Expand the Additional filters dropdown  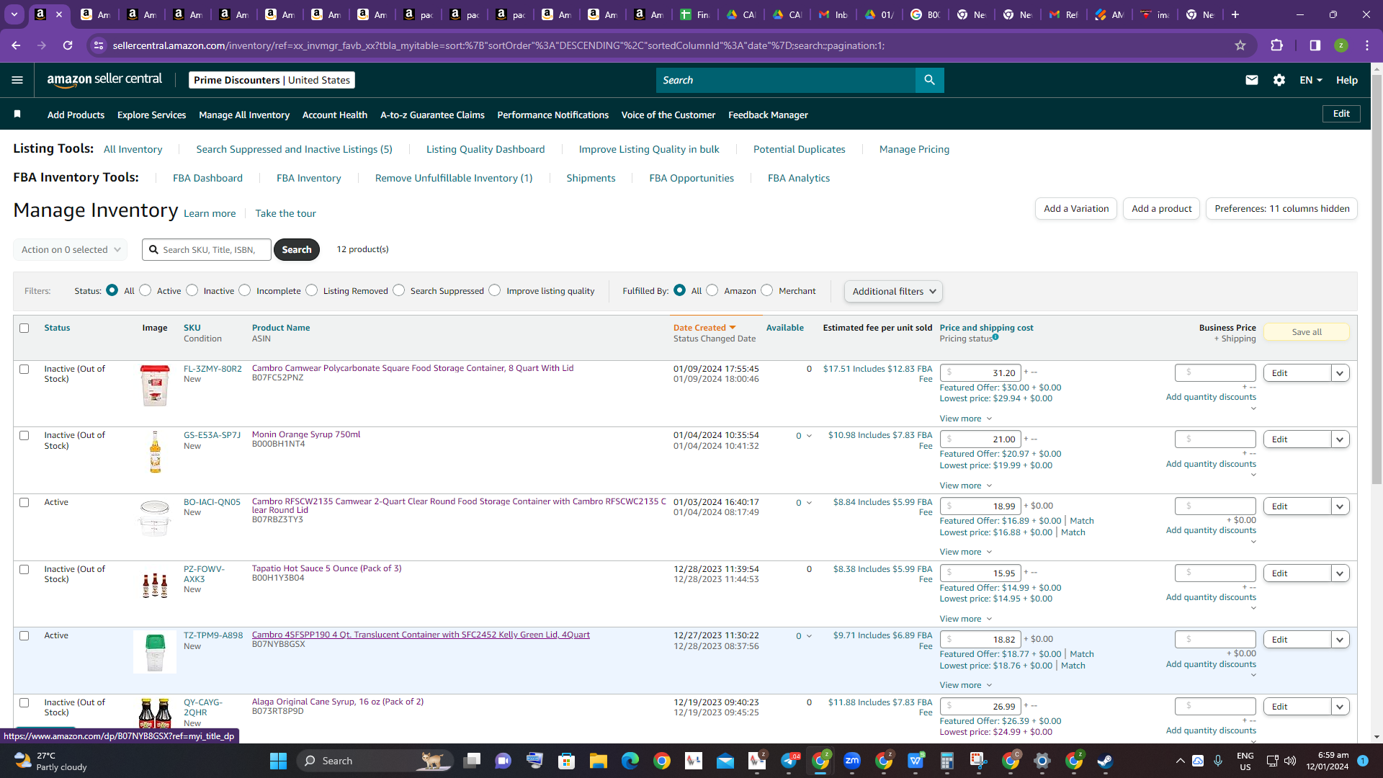click(x=893, y=291)
